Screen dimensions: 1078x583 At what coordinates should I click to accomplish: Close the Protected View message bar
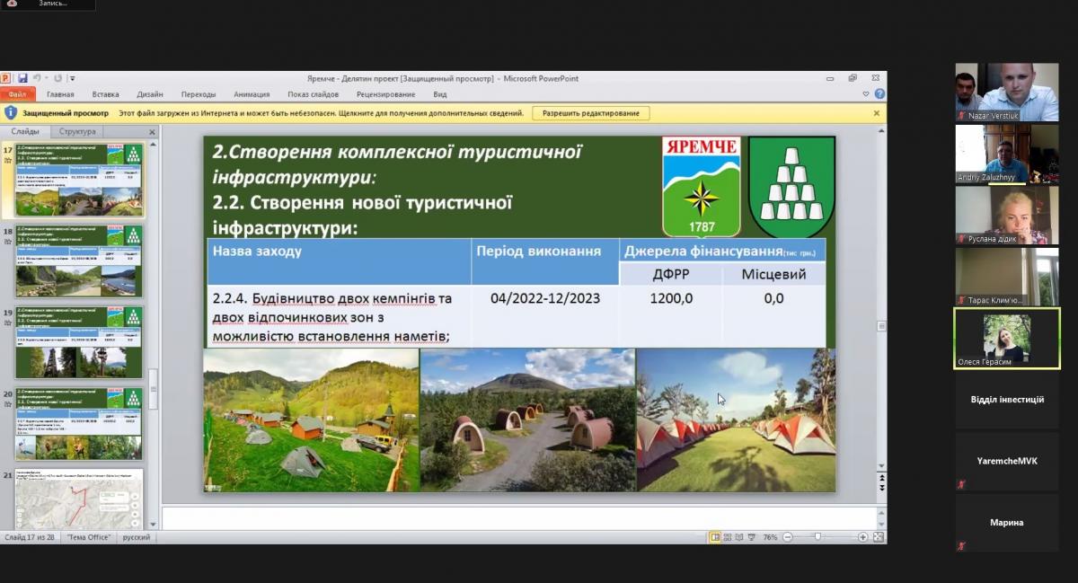(877, 113)
